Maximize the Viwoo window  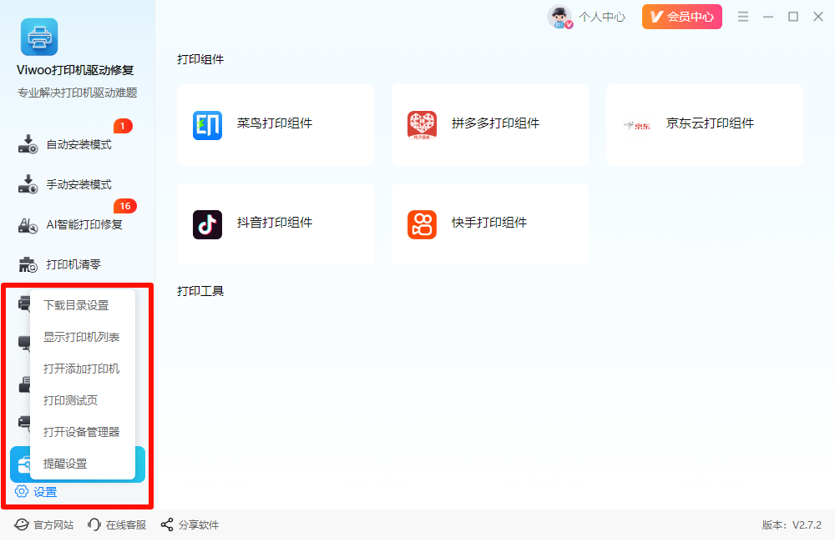coord(793,17)
